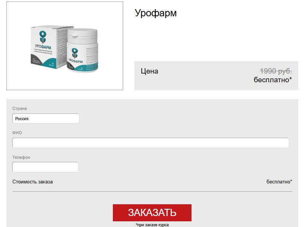This screenshot has width=304, height=227.
Task: Click the *при заказе курса footnote
Action: (152, 225)
